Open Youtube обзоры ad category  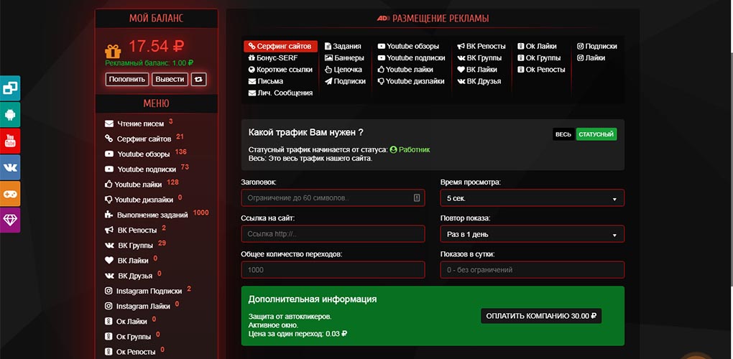point(409,46)
